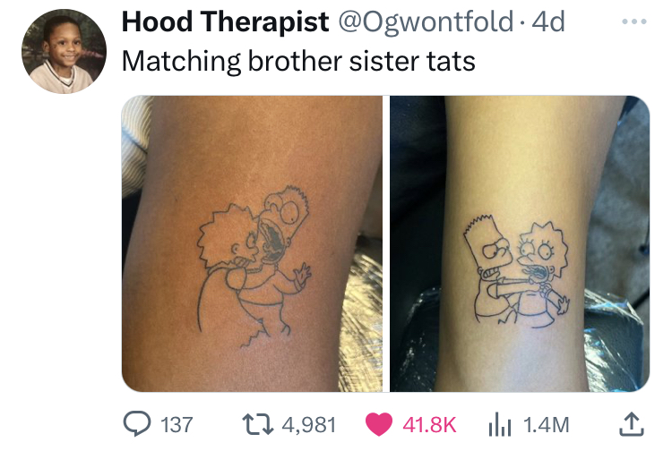Open the @Ogwontfold handle link
The width and height of the screenshot is (672, 451).
(426, 21)
